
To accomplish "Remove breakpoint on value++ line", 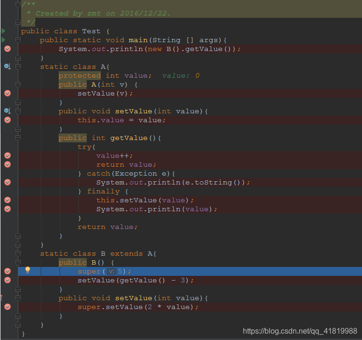I will pyautogui.click(x=8, y=155).
